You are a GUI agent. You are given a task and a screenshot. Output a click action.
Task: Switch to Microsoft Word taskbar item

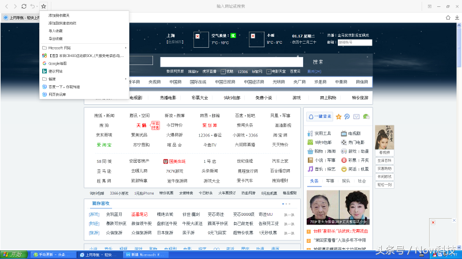(145, 254)
